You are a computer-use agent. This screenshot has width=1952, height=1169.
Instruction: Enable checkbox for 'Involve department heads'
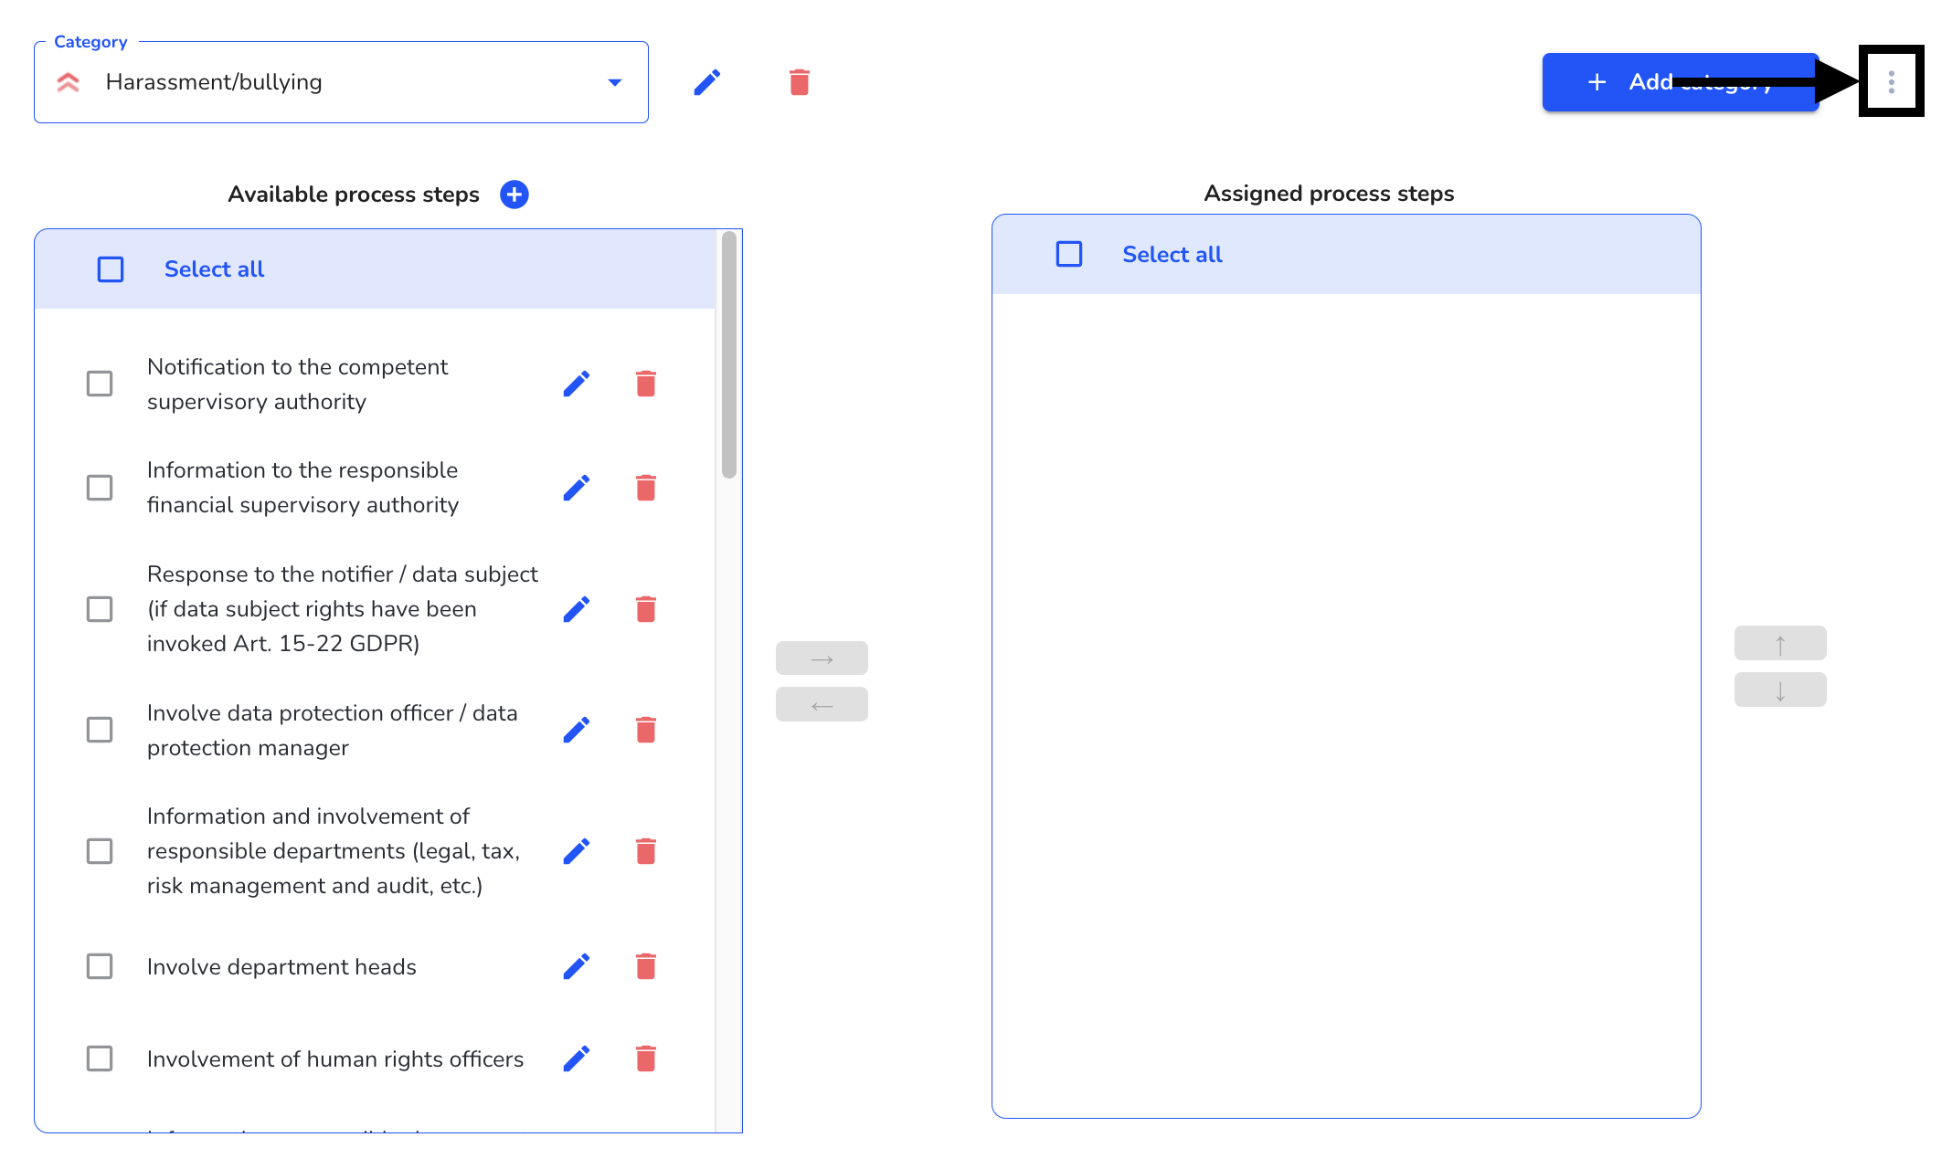[99, 966]
